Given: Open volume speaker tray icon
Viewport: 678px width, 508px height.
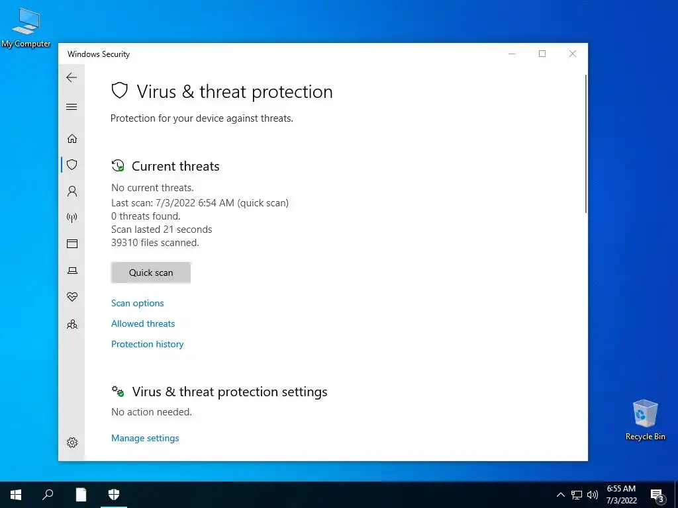Looking at the screenshot, I should [593, 495].
